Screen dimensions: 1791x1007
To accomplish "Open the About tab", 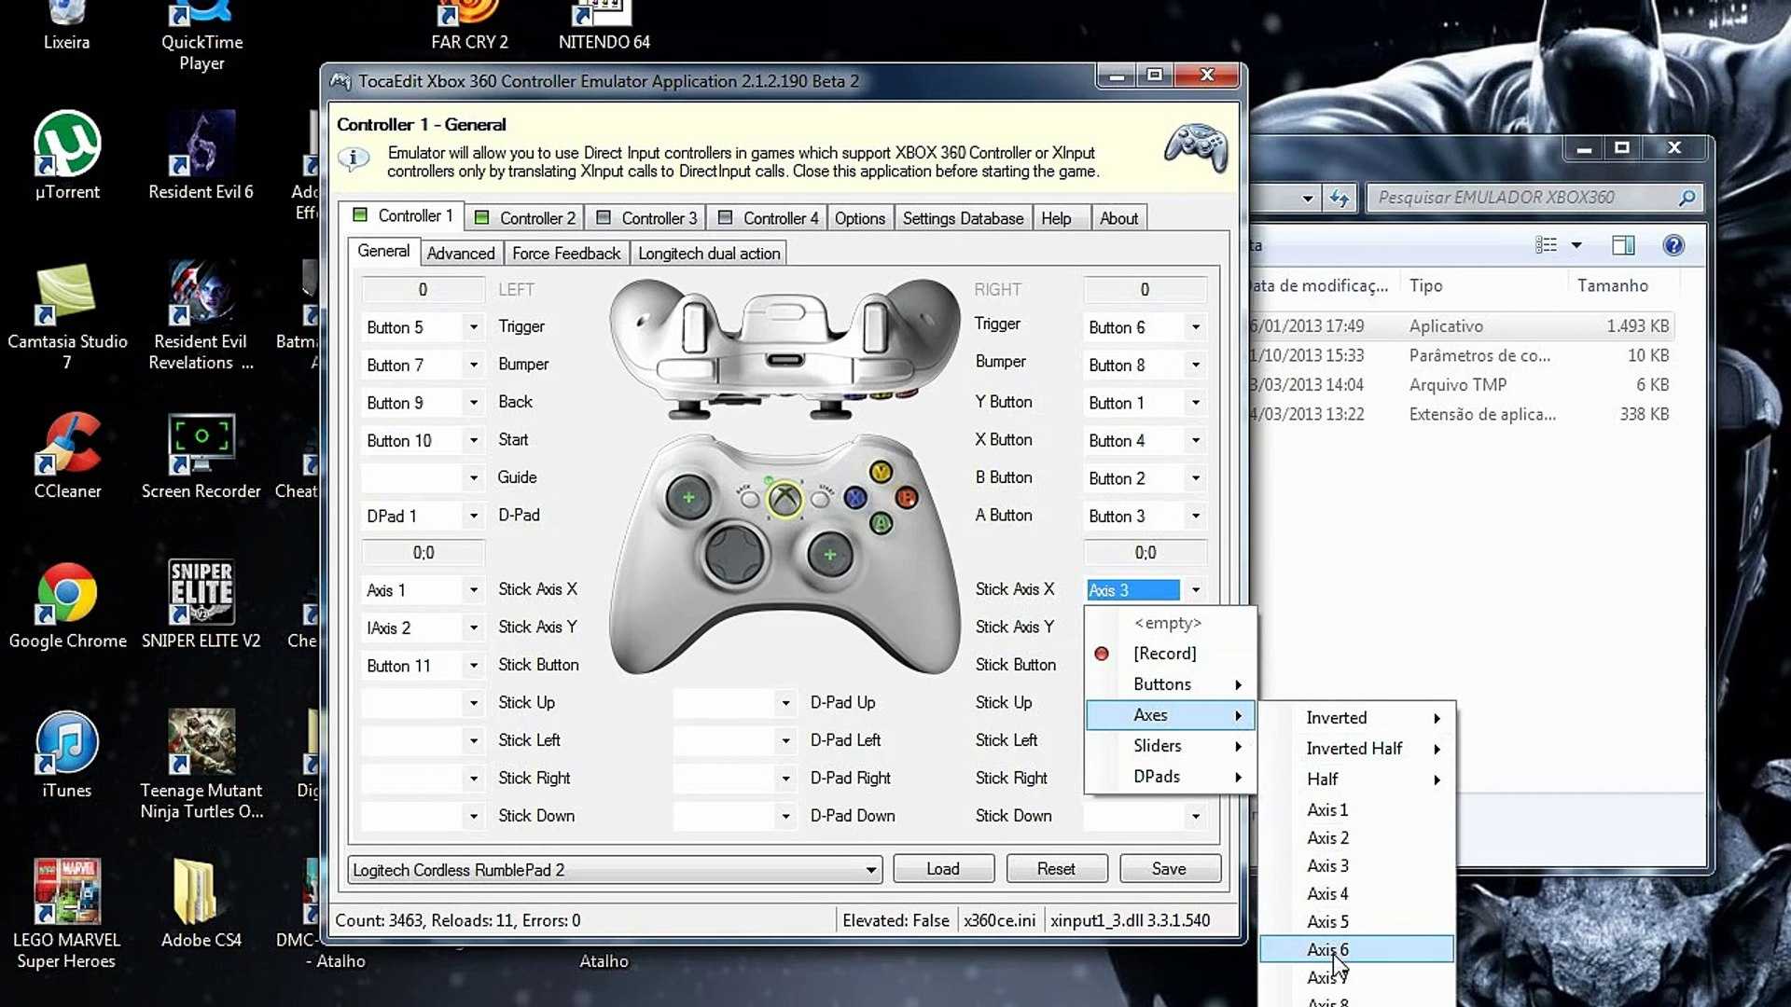I will [x=1118, y=218].
